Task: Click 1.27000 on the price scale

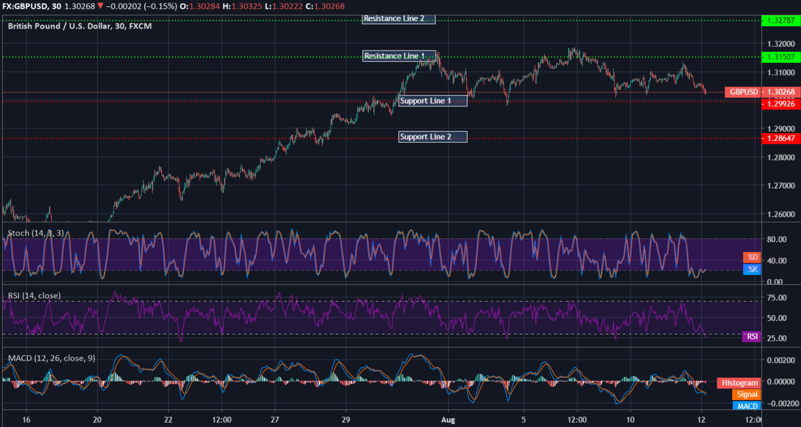Action: (x=781, y=186)
